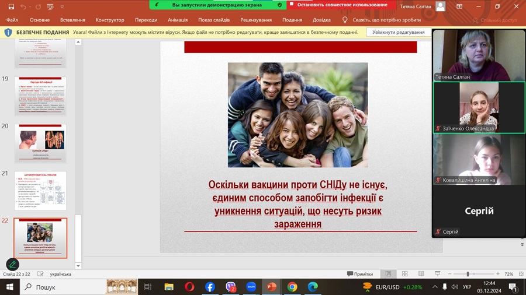Image resolution: width=526 pixels, height=295 pixels.
Task: Switch to Normal view icon
Action: pyautogui.click(x=388, y=274)
